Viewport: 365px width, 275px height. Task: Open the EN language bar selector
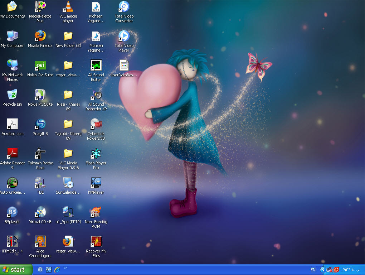click(313, 270)
